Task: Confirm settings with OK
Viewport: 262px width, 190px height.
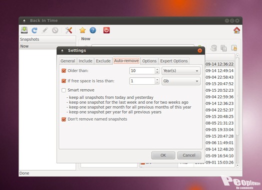Action: click(x=163, y=155)
